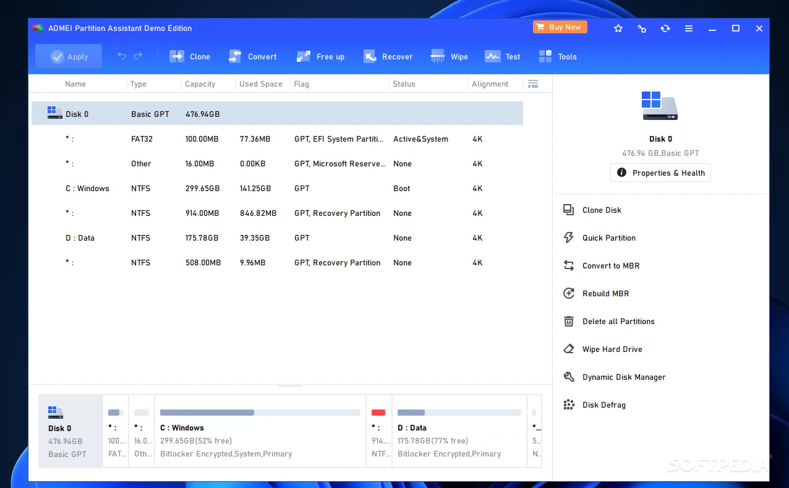Click the C : Windows usage bar in disk map

tap(260, 413)
